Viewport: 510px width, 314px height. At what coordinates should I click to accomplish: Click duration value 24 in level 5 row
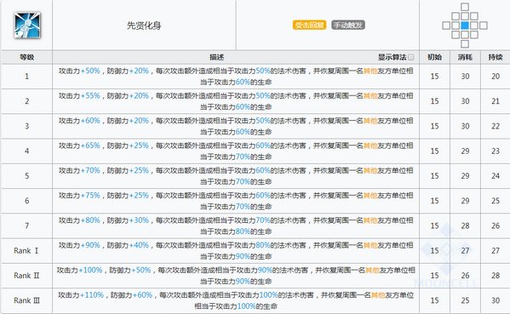[496, 176]
